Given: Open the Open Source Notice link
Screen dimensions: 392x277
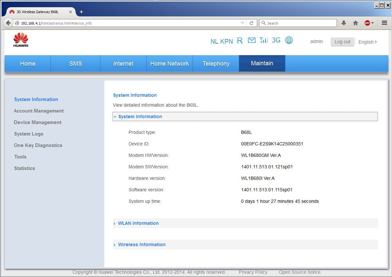Looking at the screenshot, I should point(299,272).
